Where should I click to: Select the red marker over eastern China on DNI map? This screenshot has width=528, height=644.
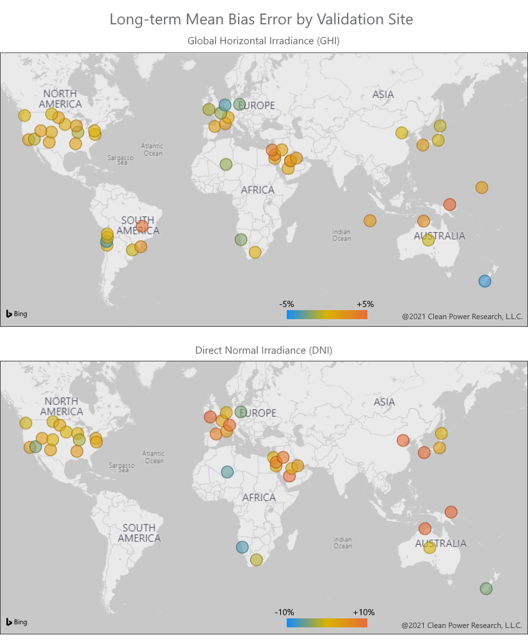pyautogui.click(x=403, y=441)
